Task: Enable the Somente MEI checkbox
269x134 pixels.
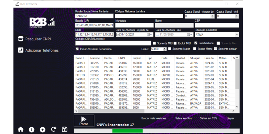Action: 155,43
